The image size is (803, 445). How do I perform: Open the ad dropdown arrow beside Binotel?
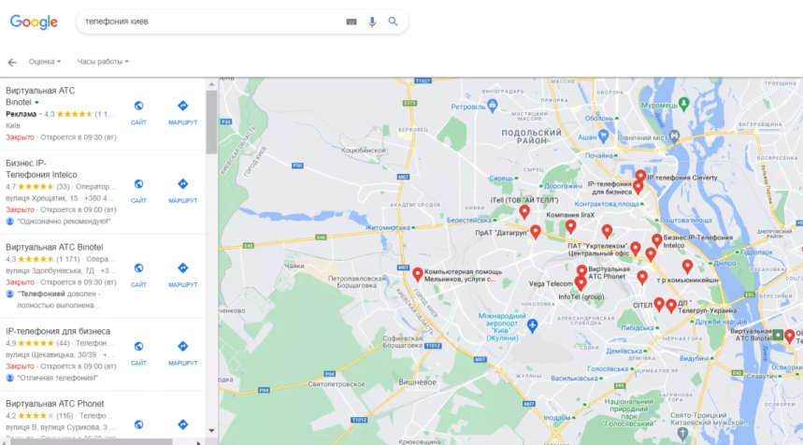pyautogui.click(x=36, y=103)
